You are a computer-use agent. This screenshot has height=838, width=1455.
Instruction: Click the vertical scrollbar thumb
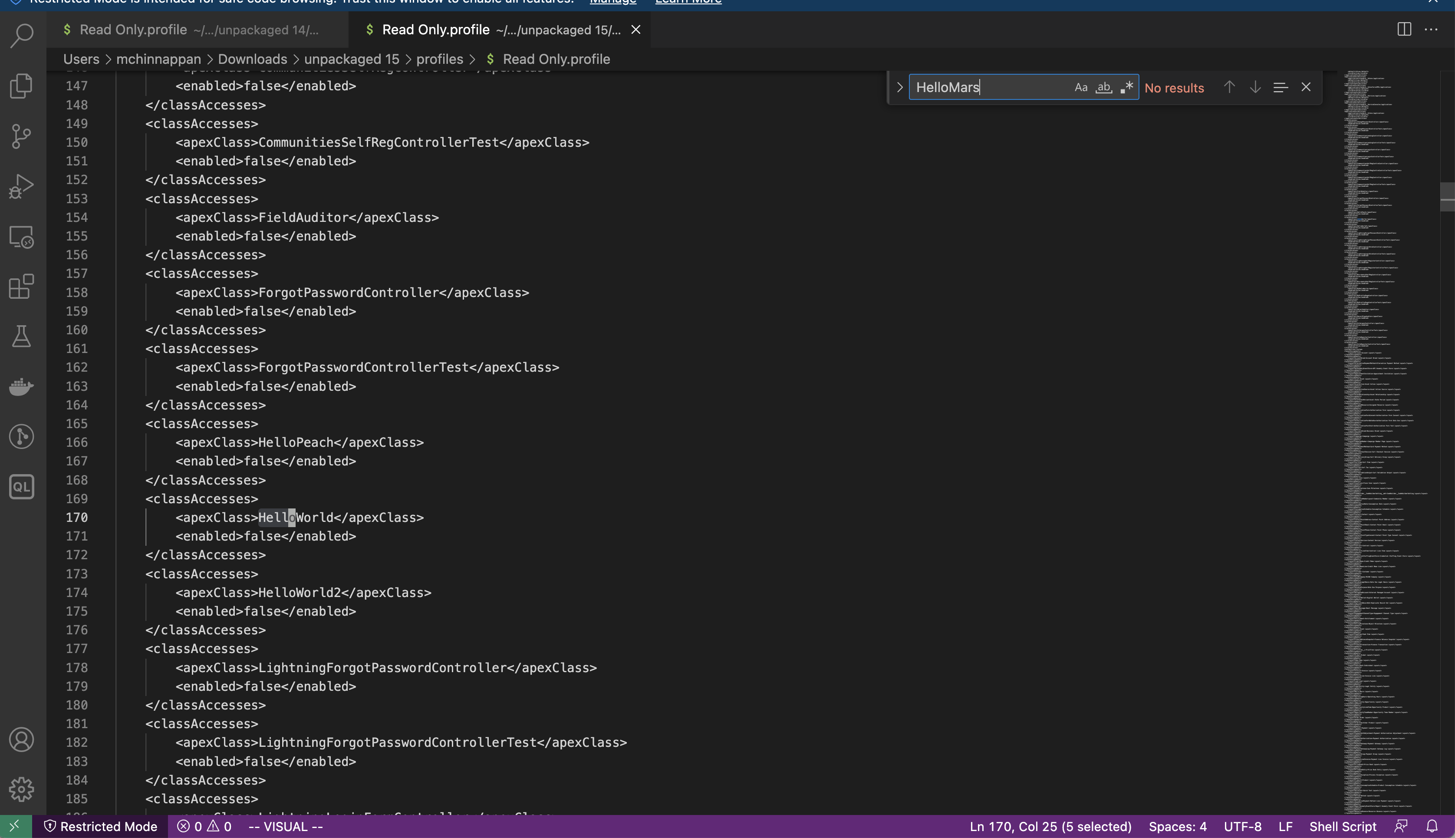[x=1448, y=197]
